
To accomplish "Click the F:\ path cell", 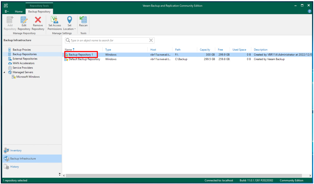I will pyautogui.click(x=177, y=55).
